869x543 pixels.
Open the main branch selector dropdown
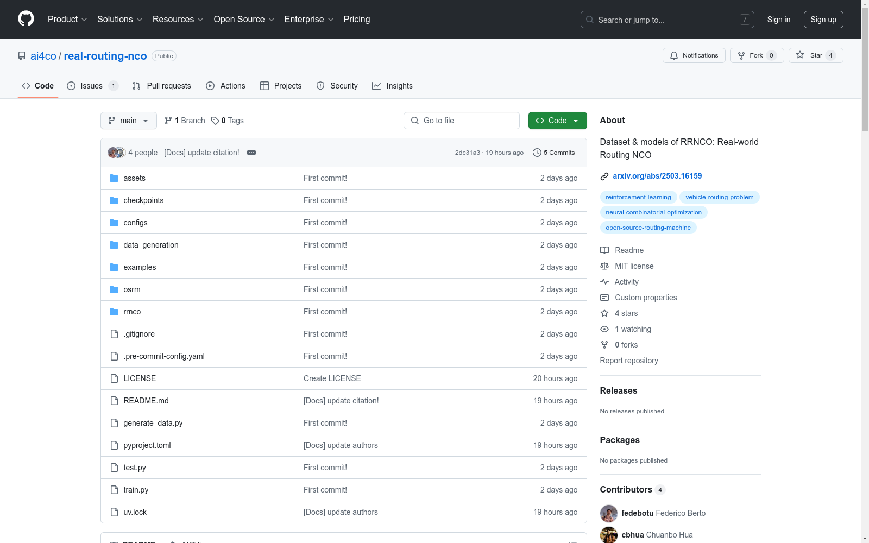[129, 121]
